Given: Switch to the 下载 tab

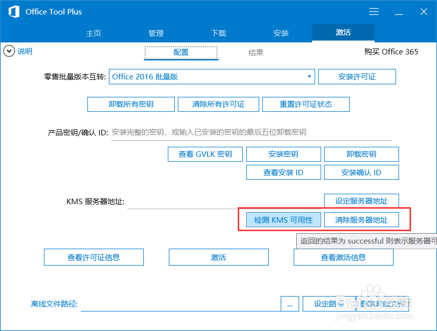Looking at the screenshot, I should pyautogui.click(x=219, y=33).
